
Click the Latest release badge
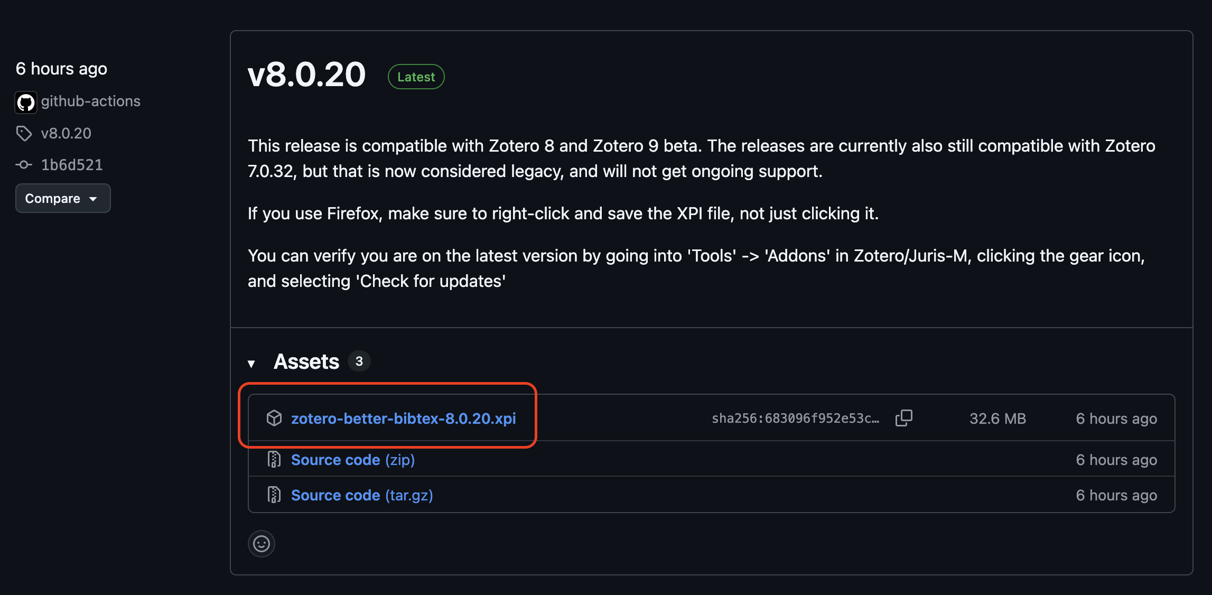[416, 77]
